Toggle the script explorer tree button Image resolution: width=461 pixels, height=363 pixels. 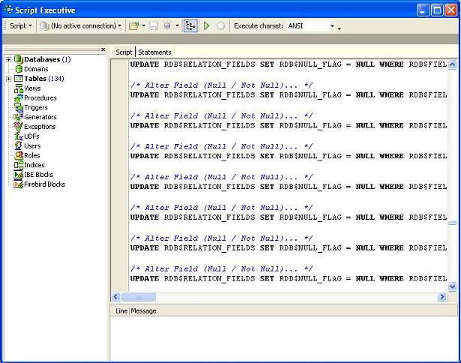[x=190, y=25]
